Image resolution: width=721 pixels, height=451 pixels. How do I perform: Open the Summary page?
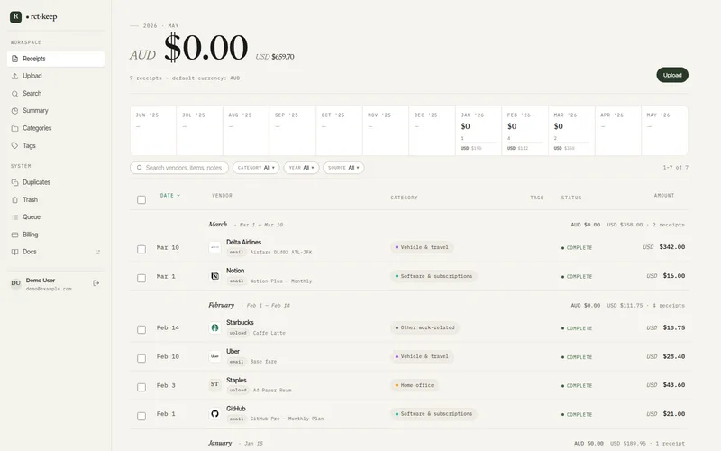tap(56, 111)
